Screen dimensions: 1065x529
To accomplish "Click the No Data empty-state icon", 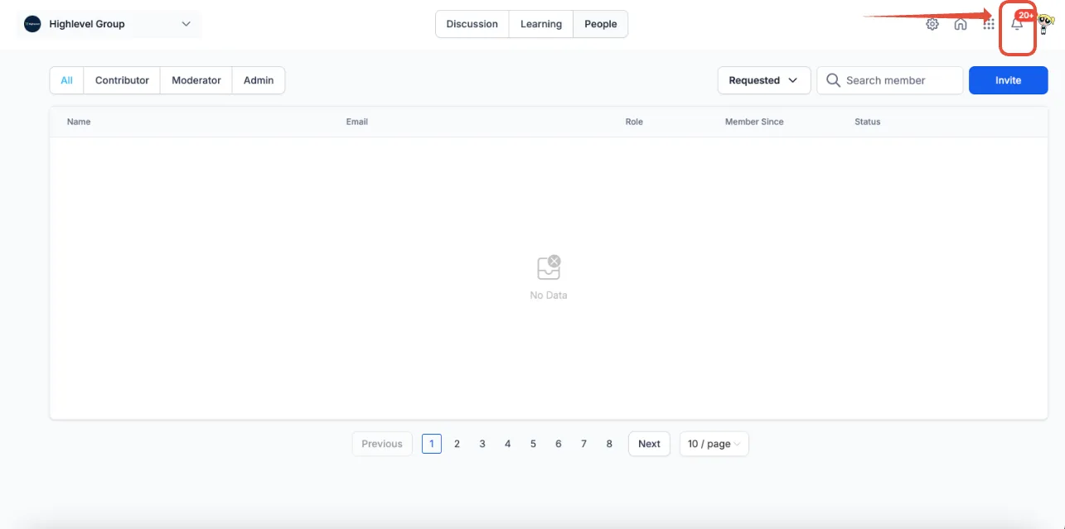I will point(549,267).
